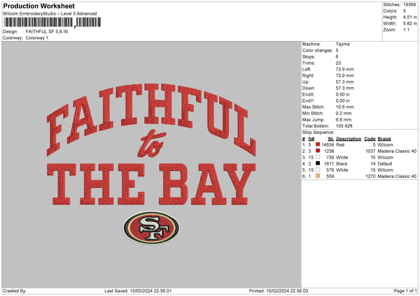Select "Wilcom EmbroideryStudio – Level 3 Advanced" text
The image size is (420, 296).
click(50, 14)
